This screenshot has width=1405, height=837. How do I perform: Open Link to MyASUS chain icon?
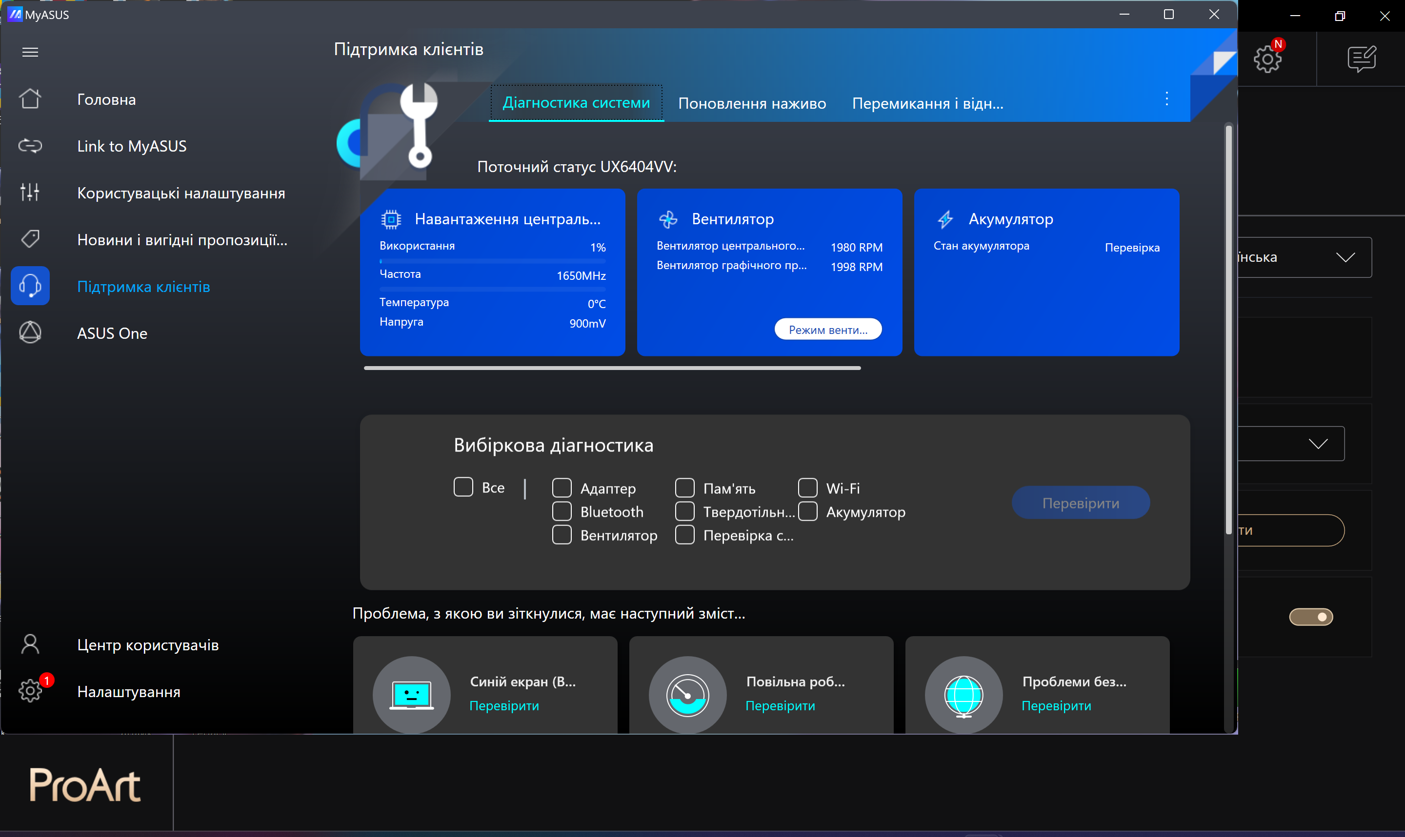[x=30, y=146]
